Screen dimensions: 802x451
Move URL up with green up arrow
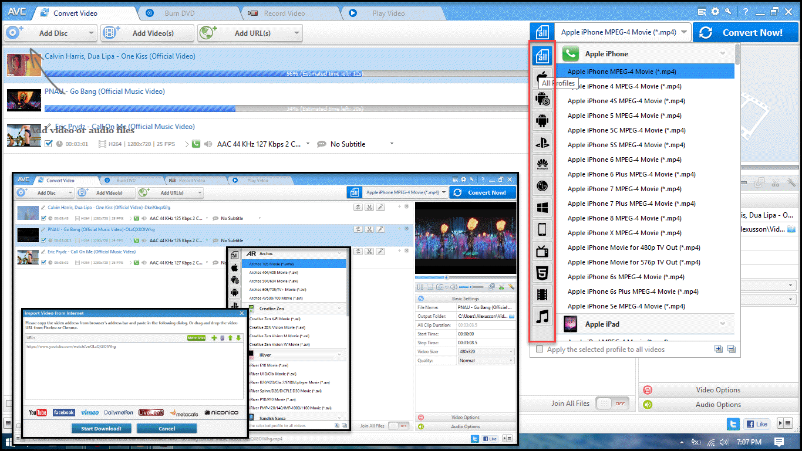coord(230,338)
